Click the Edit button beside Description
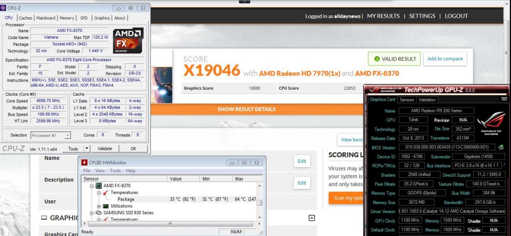 pos(302,183)
